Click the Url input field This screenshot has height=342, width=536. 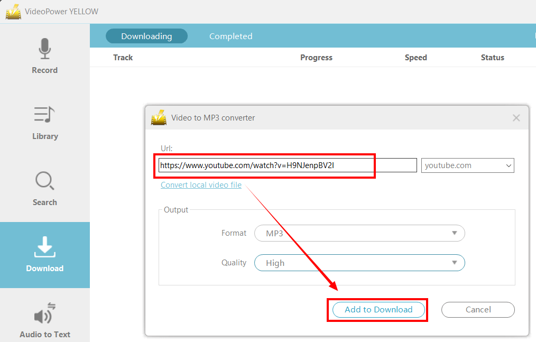(288, 165)
